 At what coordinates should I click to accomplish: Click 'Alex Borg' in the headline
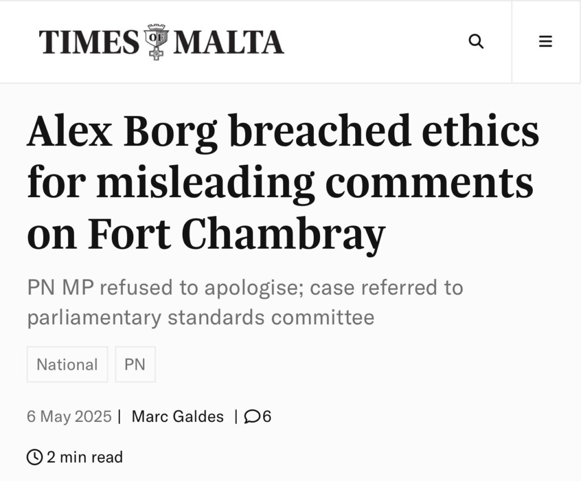[122, 131]
